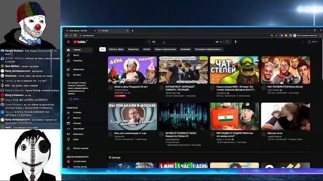Open the Indian ration box thumbnail
This screenshot has height=181, width=323.
pos(234,116)
